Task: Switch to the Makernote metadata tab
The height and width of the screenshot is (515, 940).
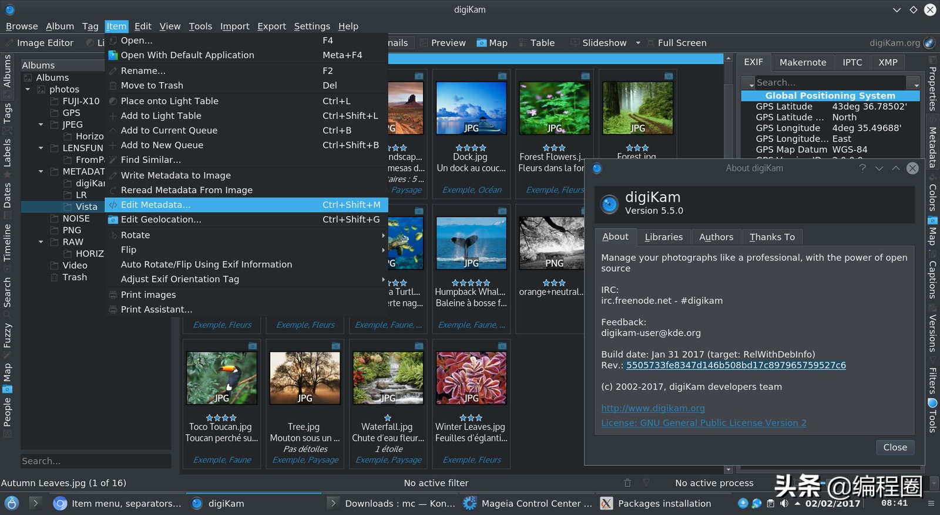Action: pos(803,62)
